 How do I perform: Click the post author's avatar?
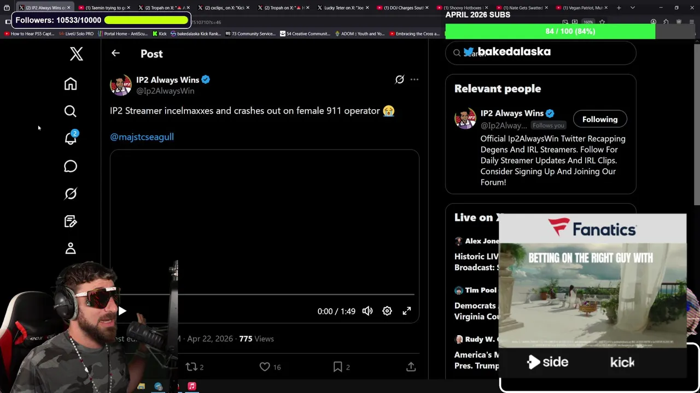click(x=121, y=85)
